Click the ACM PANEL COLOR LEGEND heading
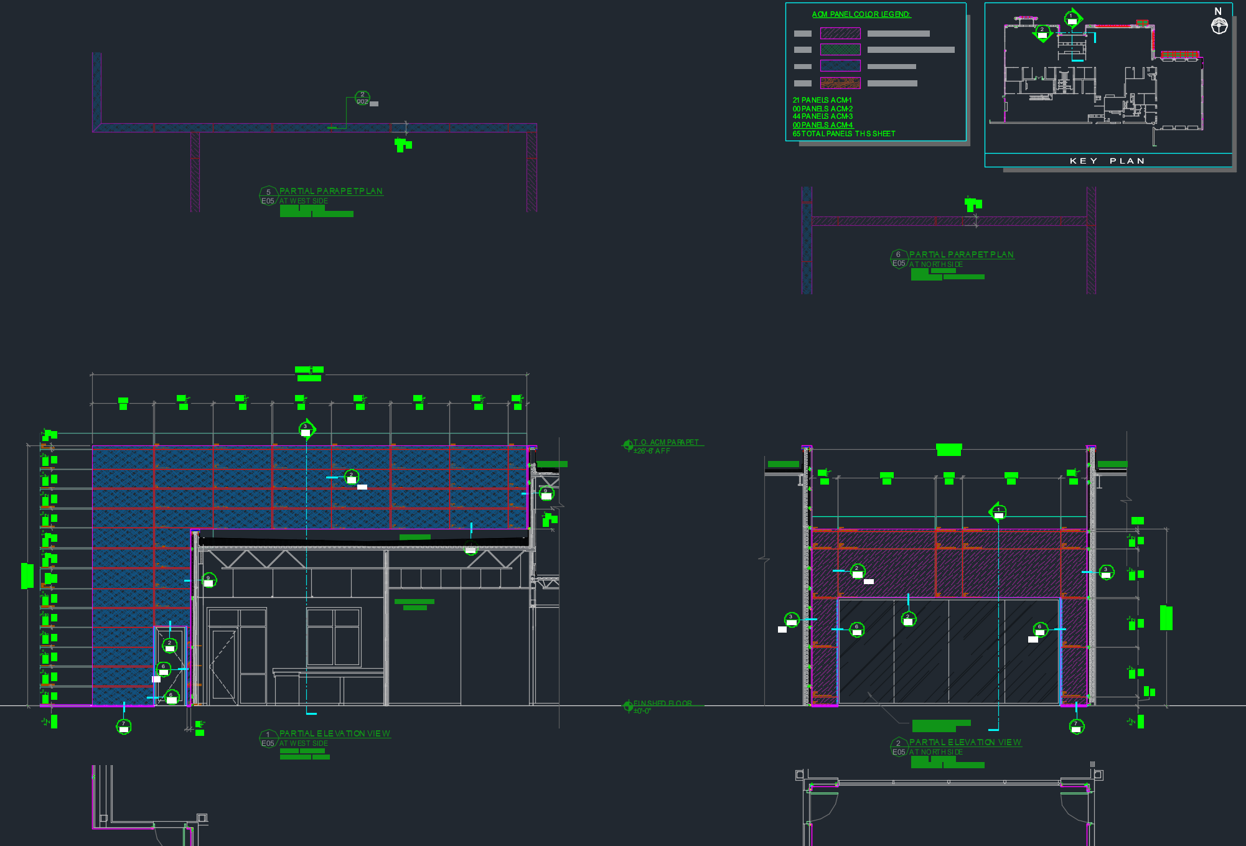The width and height of the screenshot is (1246, 846). (861, 14)
